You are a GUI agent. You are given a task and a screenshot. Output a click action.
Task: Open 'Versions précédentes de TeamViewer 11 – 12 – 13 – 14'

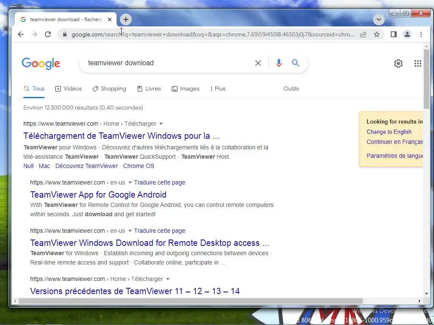point(135,291)
